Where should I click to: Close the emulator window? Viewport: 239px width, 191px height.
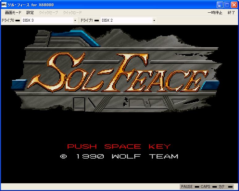pos(234,5)
